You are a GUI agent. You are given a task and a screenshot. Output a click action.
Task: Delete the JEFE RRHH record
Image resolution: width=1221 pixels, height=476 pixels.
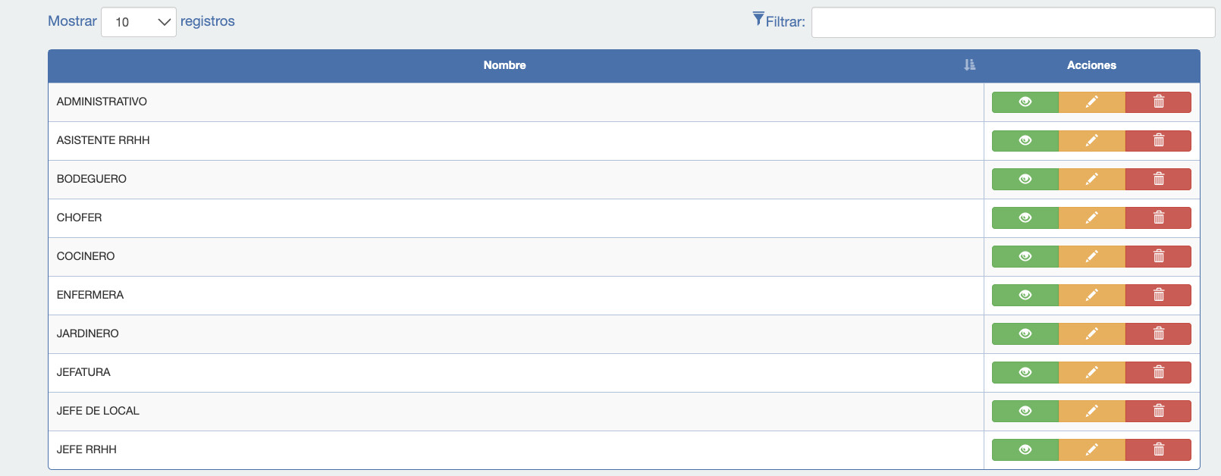coord(1158,450)
